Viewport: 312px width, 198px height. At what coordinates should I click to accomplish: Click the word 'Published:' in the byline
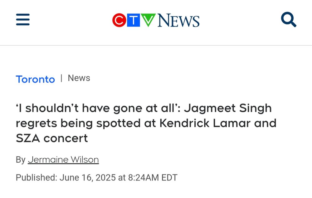[36, 178]
